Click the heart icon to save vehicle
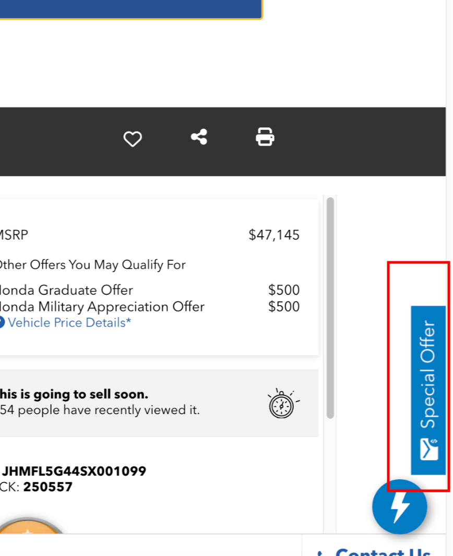The image size is (453, 556). click(133, 139)
